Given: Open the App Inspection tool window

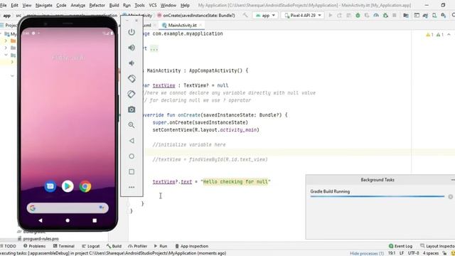Looking at the screenshot, I should click(x=191, y=246).
